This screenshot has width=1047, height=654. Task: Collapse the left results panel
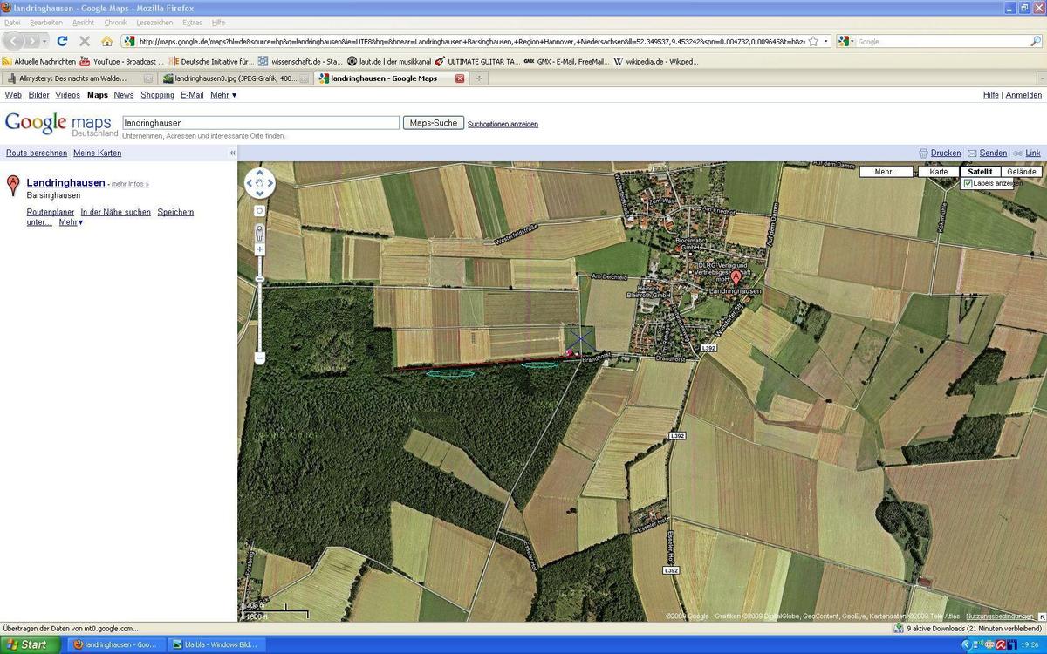click(x=232, y=153)
